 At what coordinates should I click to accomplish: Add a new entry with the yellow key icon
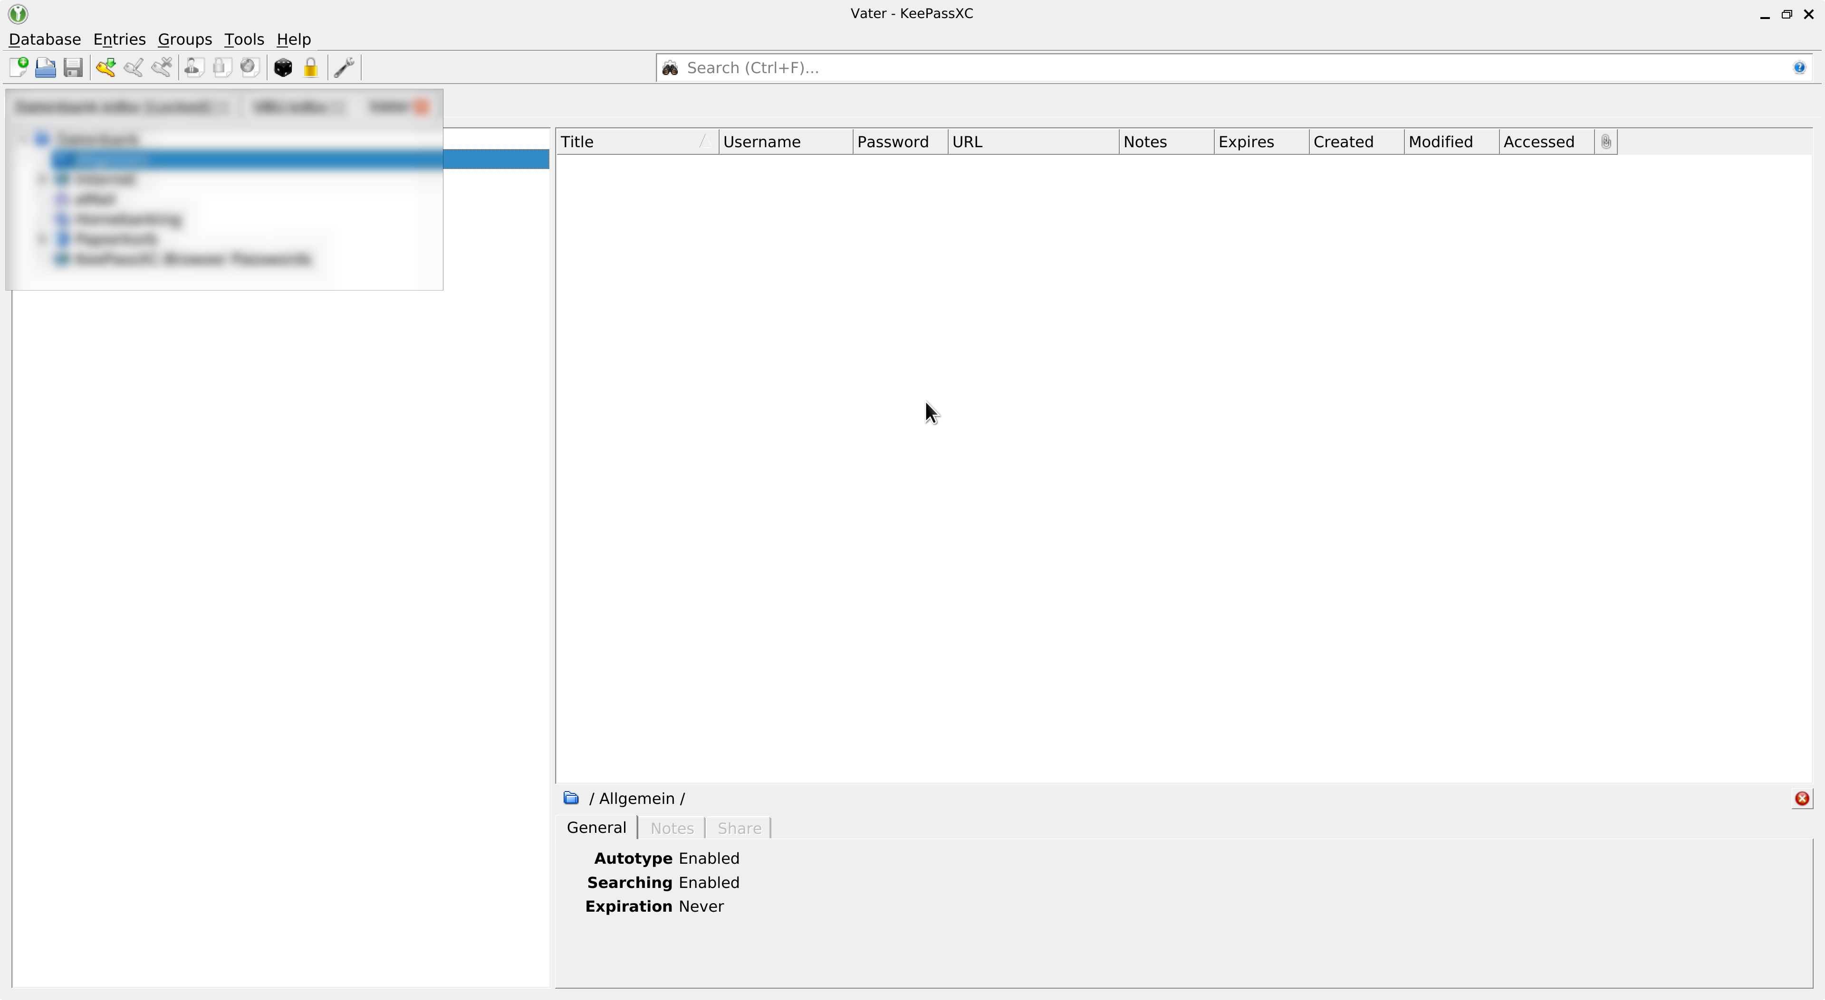106,67
